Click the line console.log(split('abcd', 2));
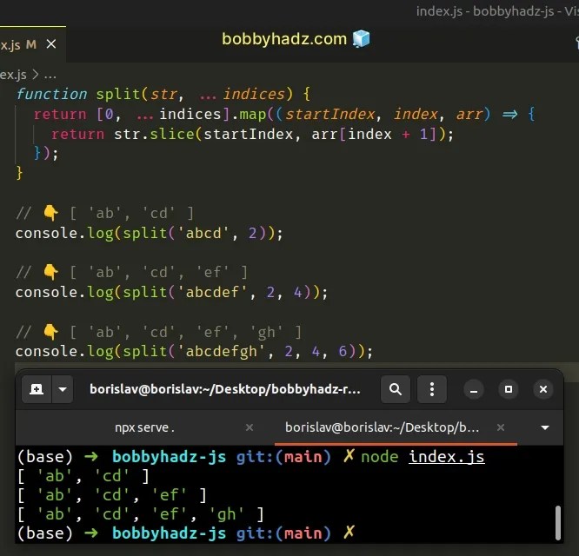The image size is (579, 556). [150, 234]
